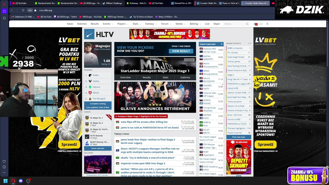Expand the Fantasy dropdown menu
This screenshot has width=329, height=185.
coord(151,24)
